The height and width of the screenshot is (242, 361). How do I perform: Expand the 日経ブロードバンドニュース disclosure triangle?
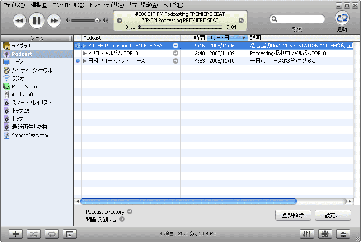(x=84, y=61)
